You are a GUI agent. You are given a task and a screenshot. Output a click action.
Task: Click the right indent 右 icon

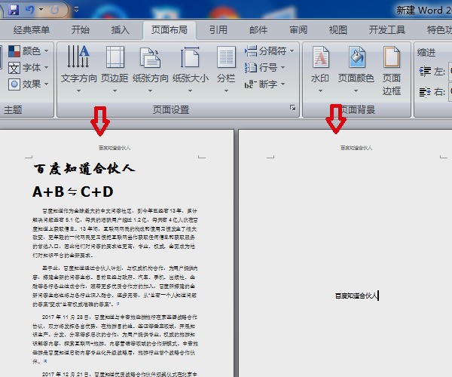tap(425, 92)
